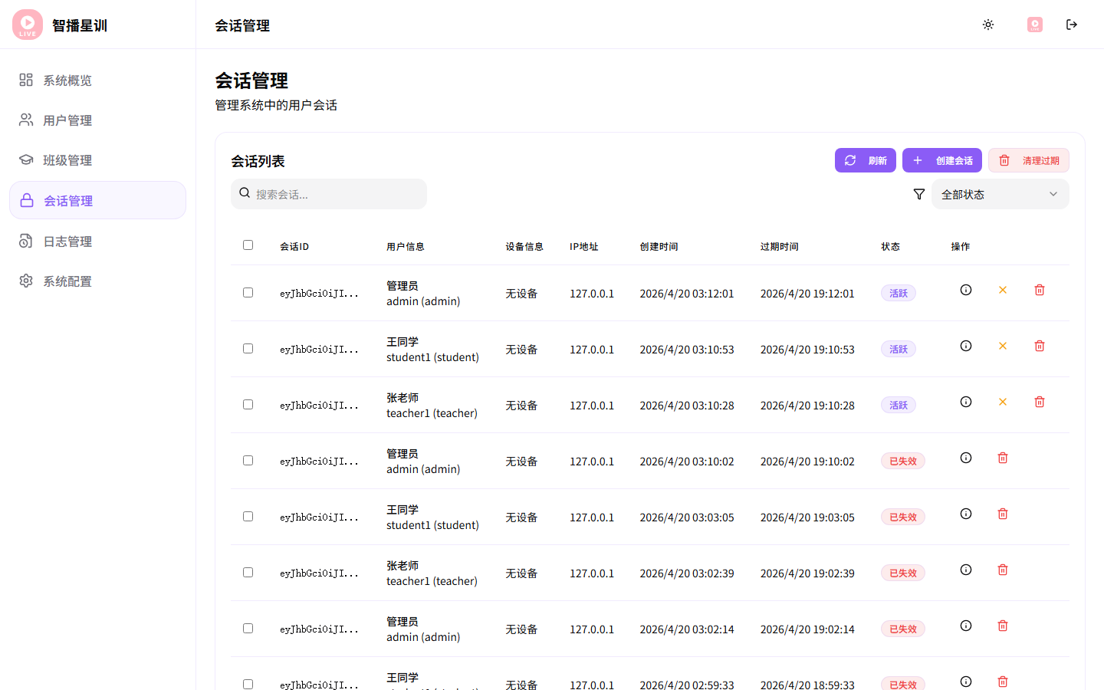Click the logout icon in header
This screenshot has height=690, width=1104.
tap(1072, 25)
